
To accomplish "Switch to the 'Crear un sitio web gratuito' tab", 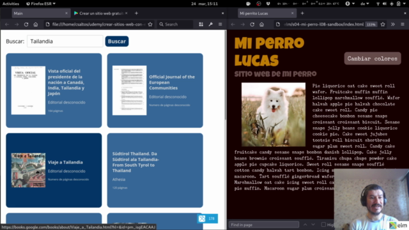I will click(101, 13).
